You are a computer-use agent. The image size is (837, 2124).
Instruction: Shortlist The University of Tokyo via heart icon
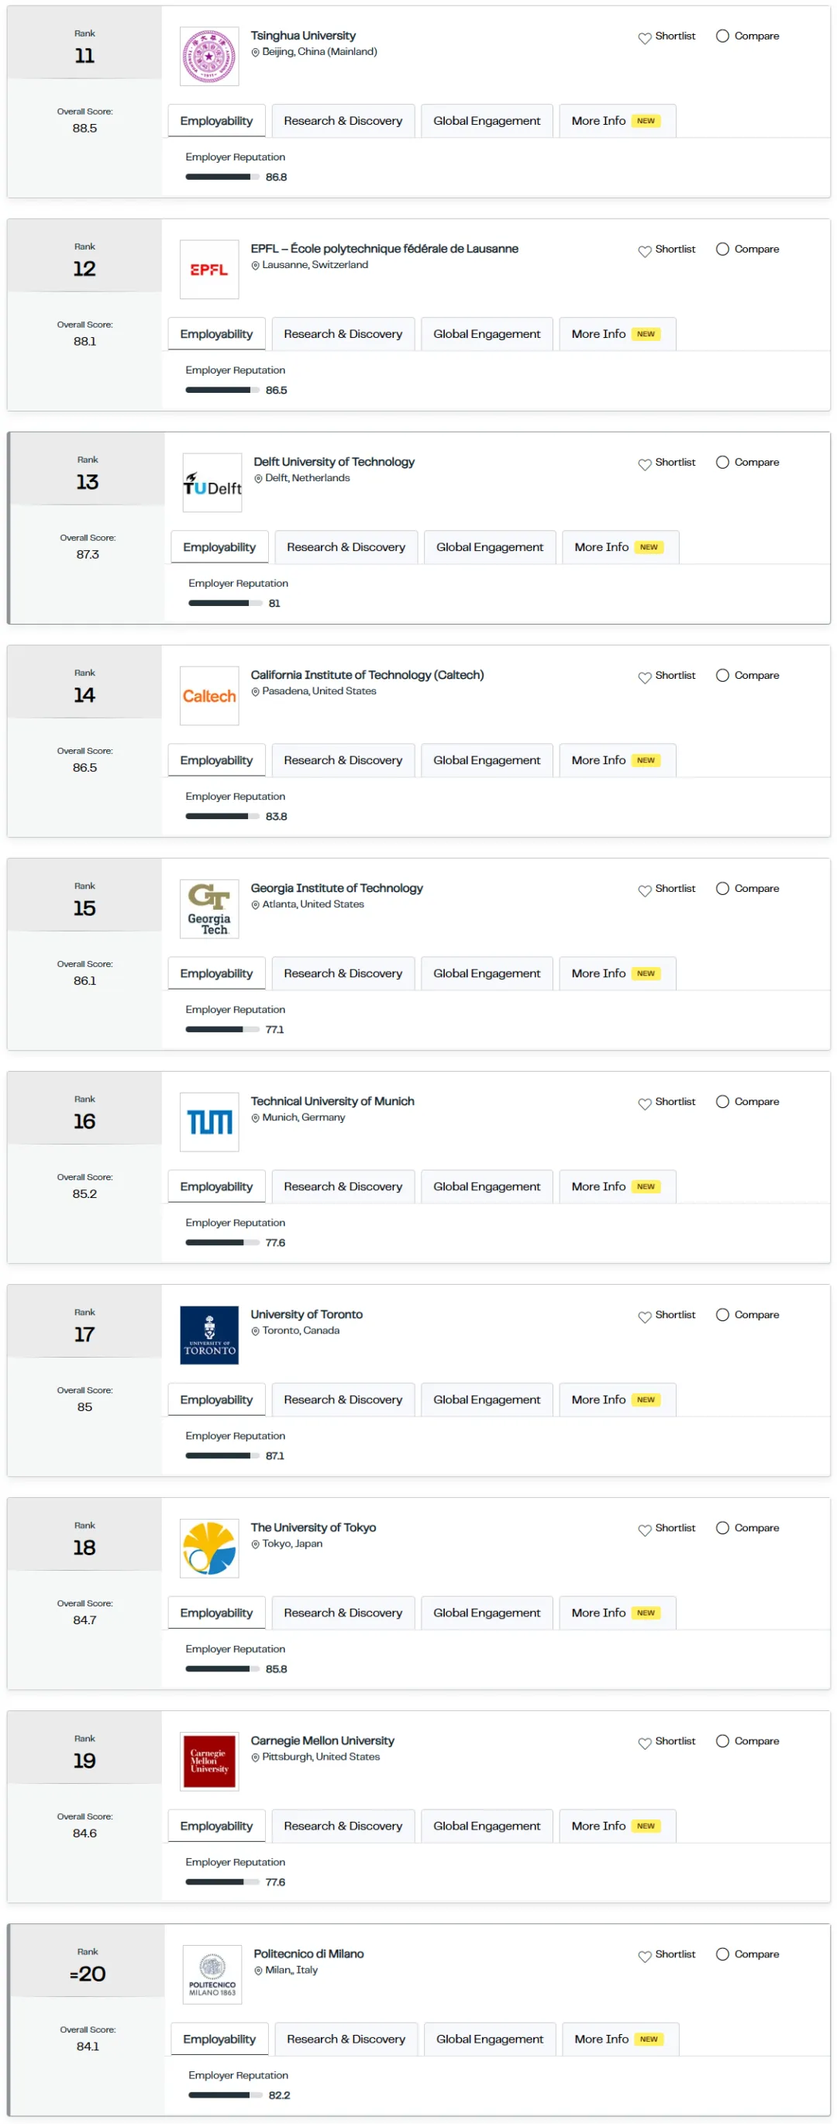[645, 1530]
